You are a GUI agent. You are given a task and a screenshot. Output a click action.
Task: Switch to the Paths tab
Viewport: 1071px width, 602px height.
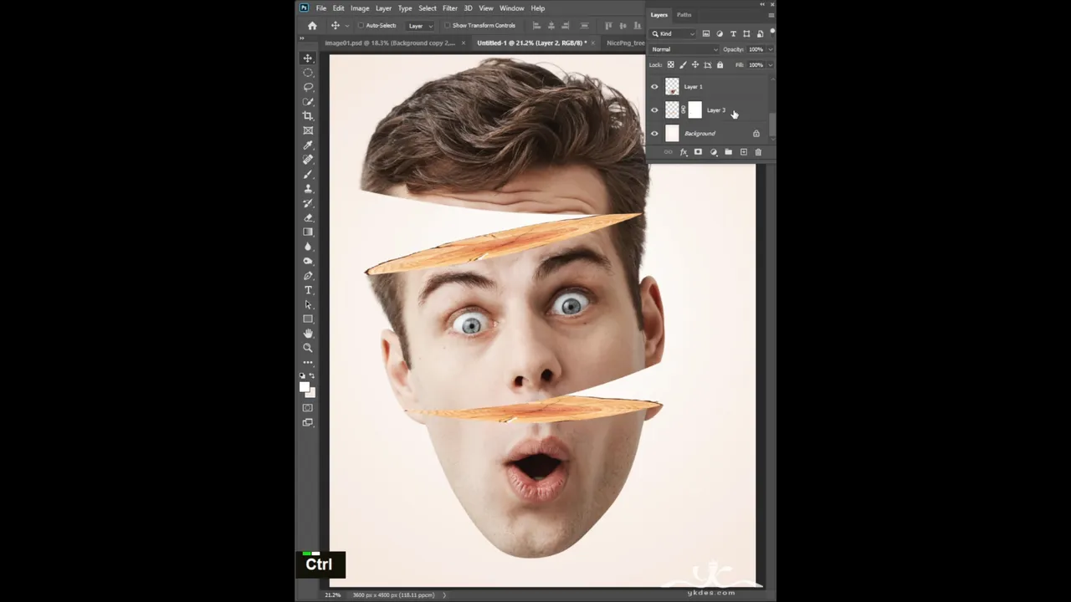[x=684, y=15]
